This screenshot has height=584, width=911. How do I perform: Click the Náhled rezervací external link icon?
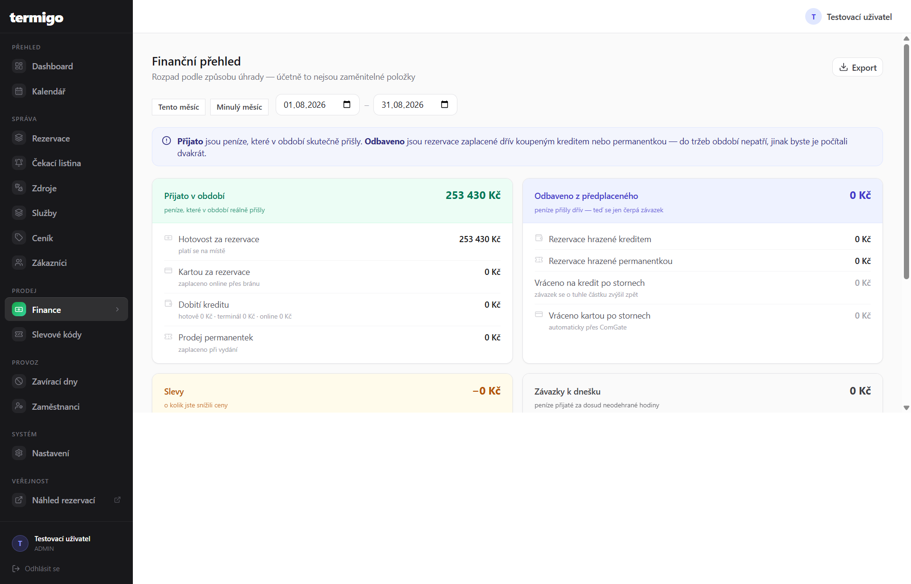[19, 500]
